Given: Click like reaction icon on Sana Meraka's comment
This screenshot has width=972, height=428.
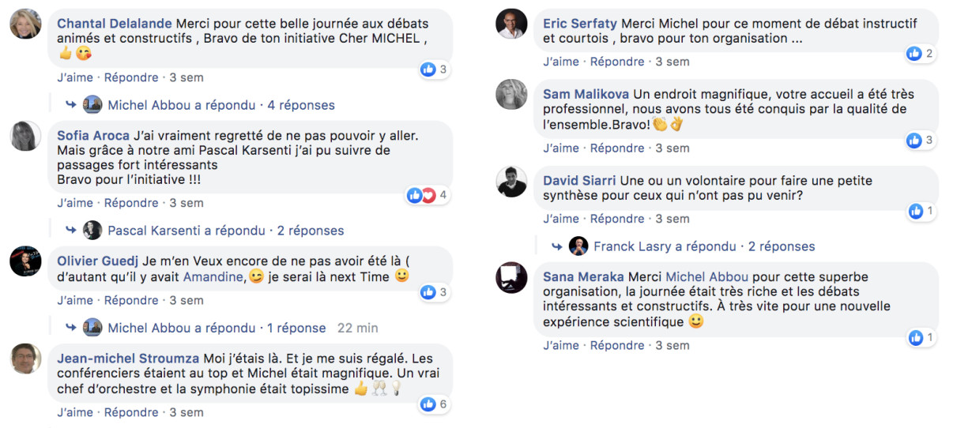Looking at the screenshot, I should (915, 338).
